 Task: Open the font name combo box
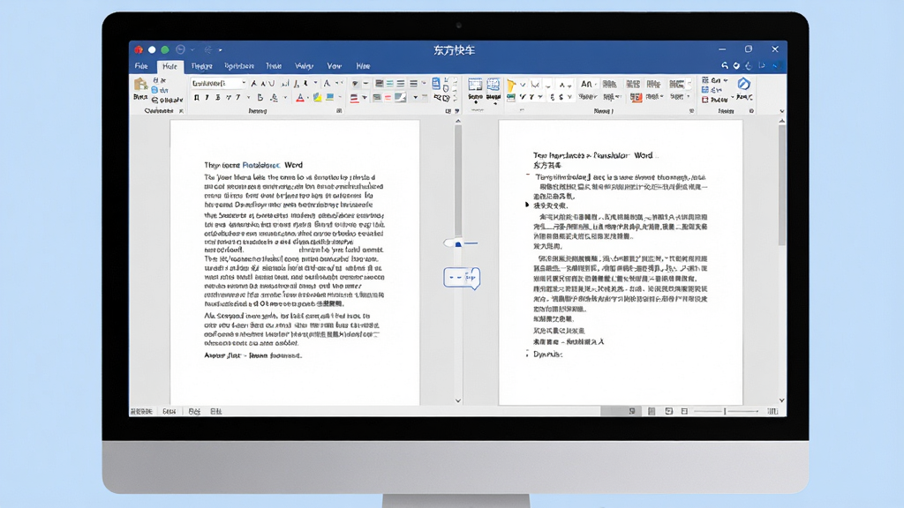[218, 84]
